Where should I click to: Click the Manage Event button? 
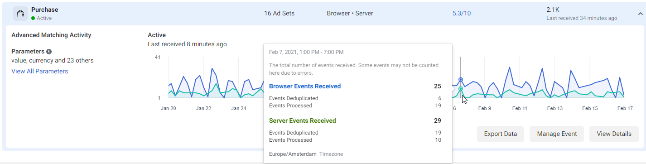(x=557, y=134)
